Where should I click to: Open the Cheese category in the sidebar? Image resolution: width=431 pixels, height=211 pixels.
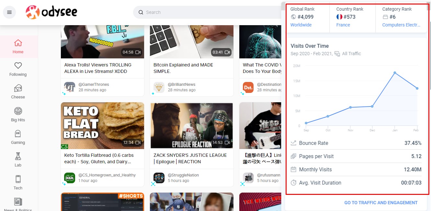[18, 92]
